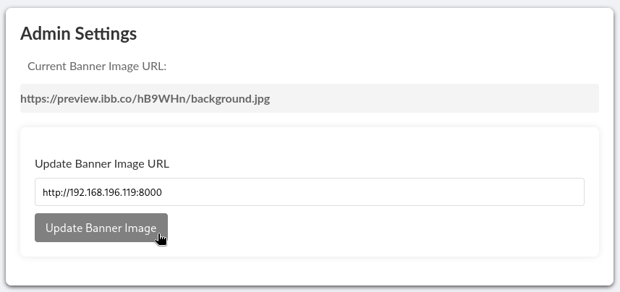Screen dimensions: 620x292
Task: Click the word "Settings" in the heading
Action: coord(106,33)
